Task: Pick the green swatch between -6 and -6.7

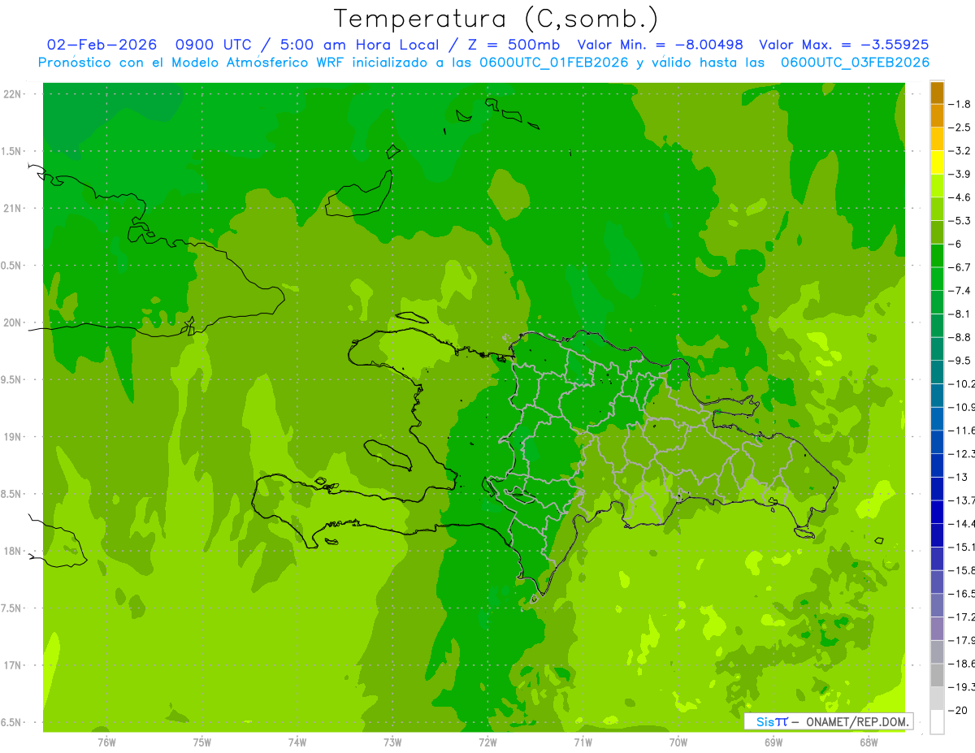Action: [937, 256]
